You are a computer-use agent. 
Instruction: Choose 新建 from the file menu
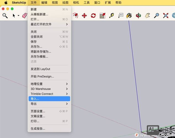click(x=49, y=9)
